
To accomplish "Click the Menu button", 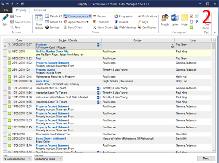I will pyautogui.click(x=206, y=158).
